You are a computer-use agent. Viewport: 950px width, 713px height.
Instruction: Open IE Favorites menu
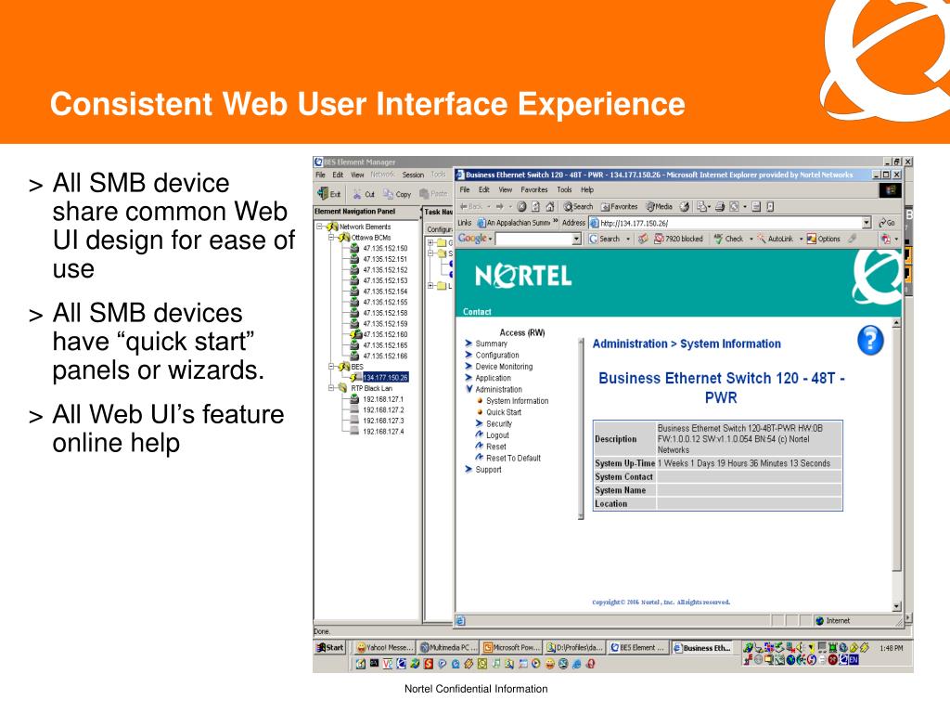[533, 189]
